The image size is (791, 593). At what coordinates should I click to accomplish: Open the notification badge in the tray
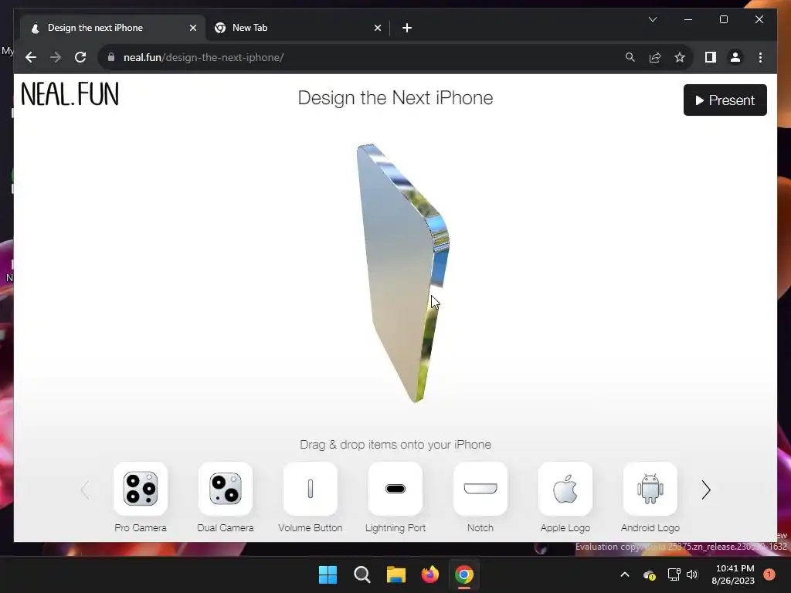pyautogui.click(x=769, y=574)
